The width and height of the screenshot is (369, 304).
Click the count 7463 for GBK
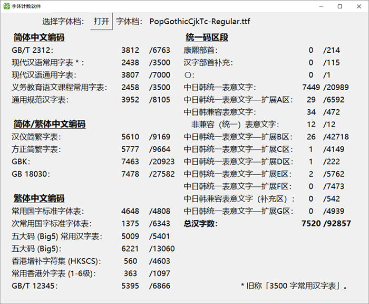[x=130, y=161]
